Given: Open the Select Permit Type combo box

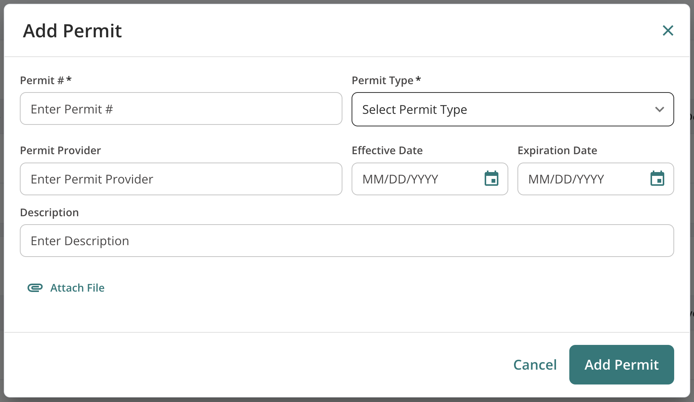Looking at the screenshot, I should pyautogui.click(x=512, y=109).
